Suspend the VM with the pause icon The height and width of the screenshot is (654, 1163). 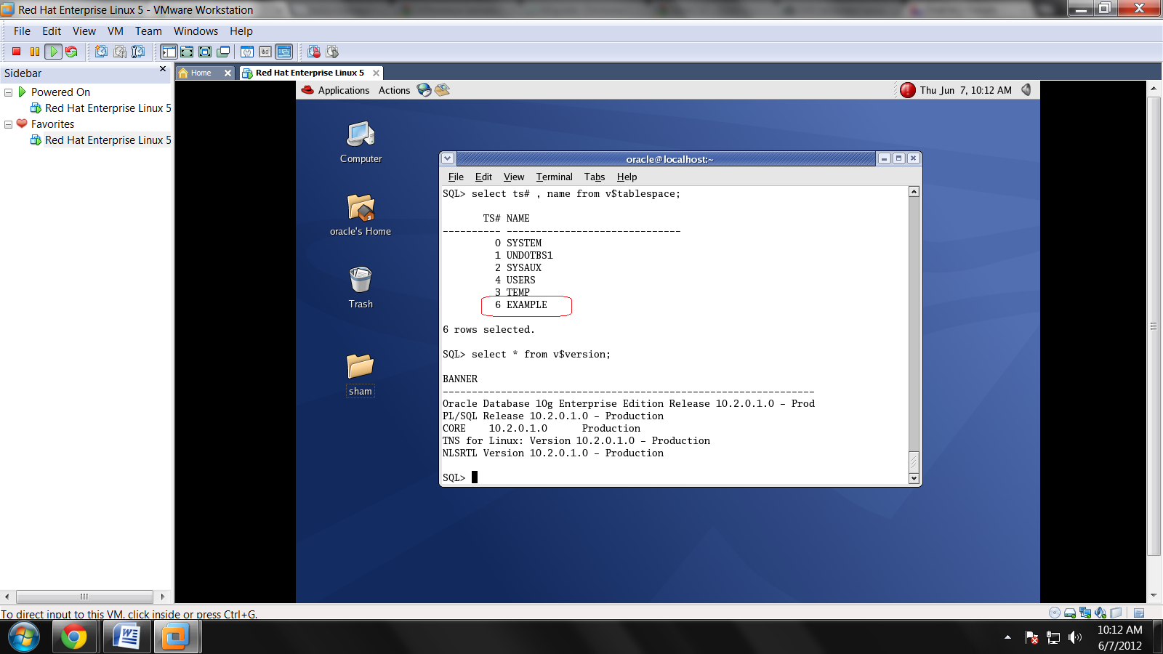[34, 52]
